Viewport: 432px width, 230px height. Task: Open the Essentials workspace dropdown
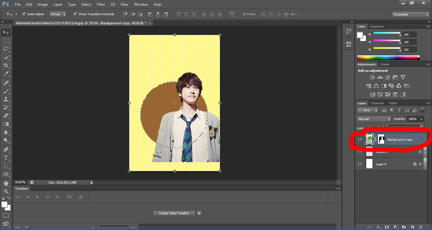[410, 15]
